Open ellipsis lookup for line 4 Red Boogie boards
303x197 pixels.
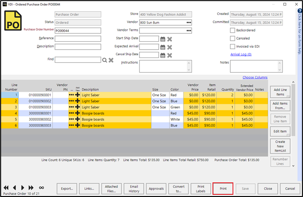[71, 113]
